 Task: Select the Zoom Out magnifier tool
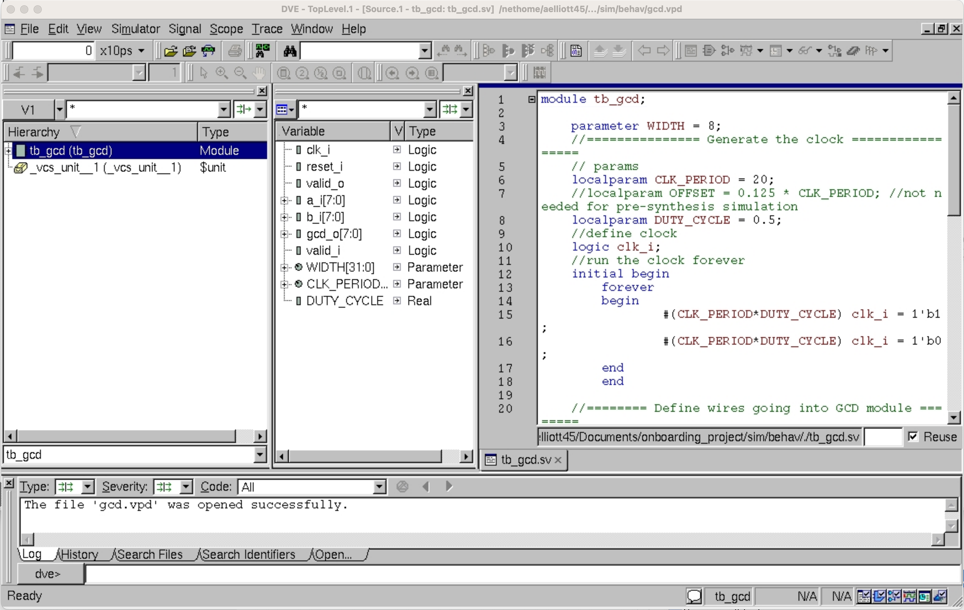click(x=240, y=73)
